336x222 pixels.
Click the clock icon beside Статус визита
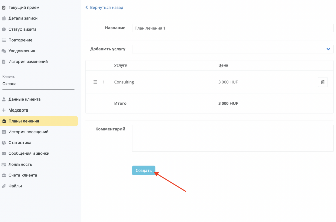[x=4, y=29]
